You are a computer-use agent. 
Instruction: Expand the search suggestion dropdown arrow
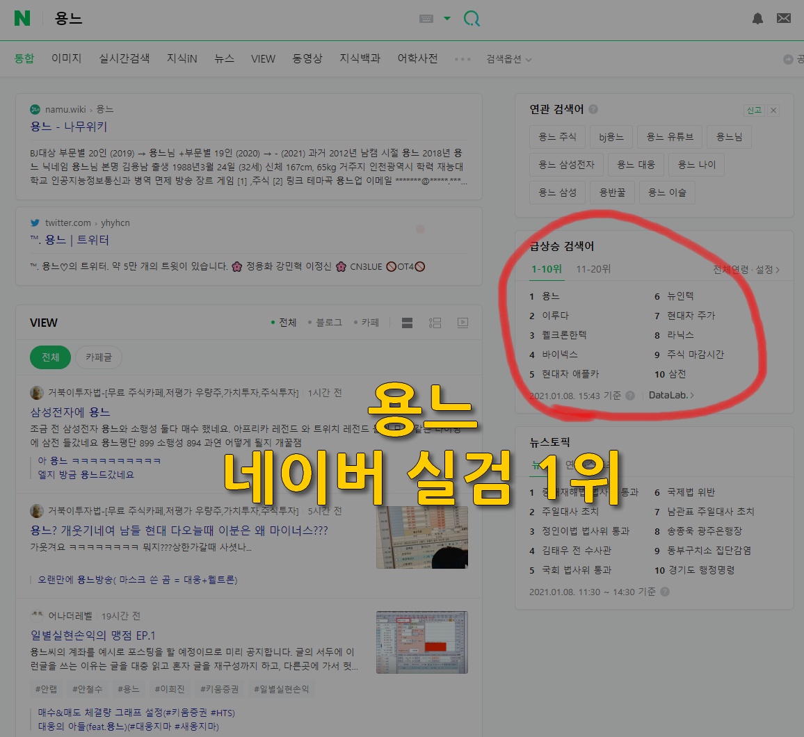(x=447, y=19)
